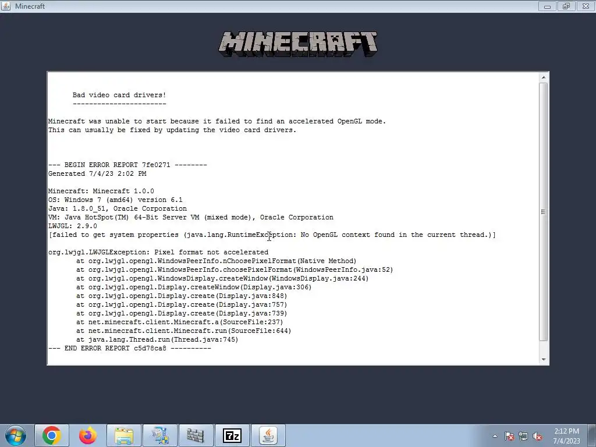Click the installer setup icon in taskbar
The height and width of the screenshot is (447, 596).
point(160,435)
